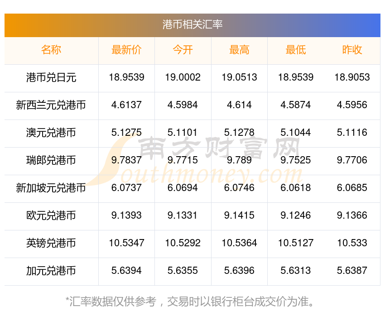Click the 瑞郎兑港币 row name

51,160
